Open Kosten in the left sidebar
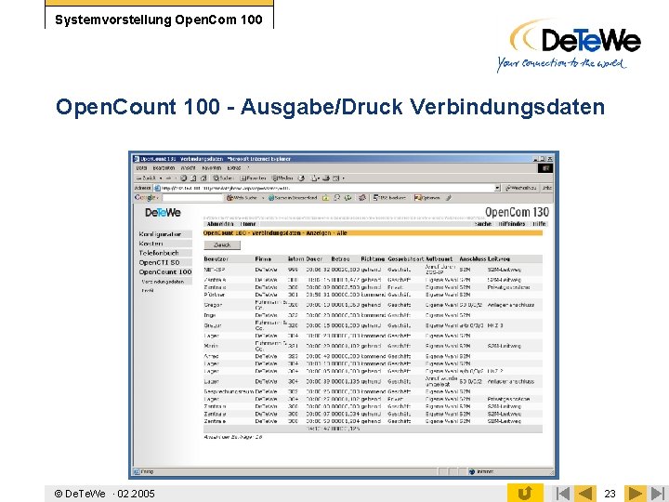The width and height of the screenshot is (669, 502). [x=164, y=244]
